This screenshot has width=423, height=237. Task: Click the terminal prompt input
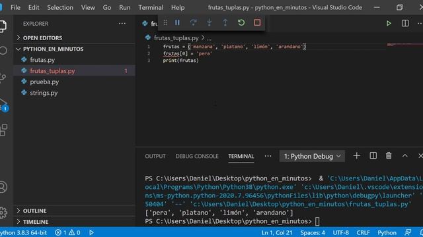point(317,221)
